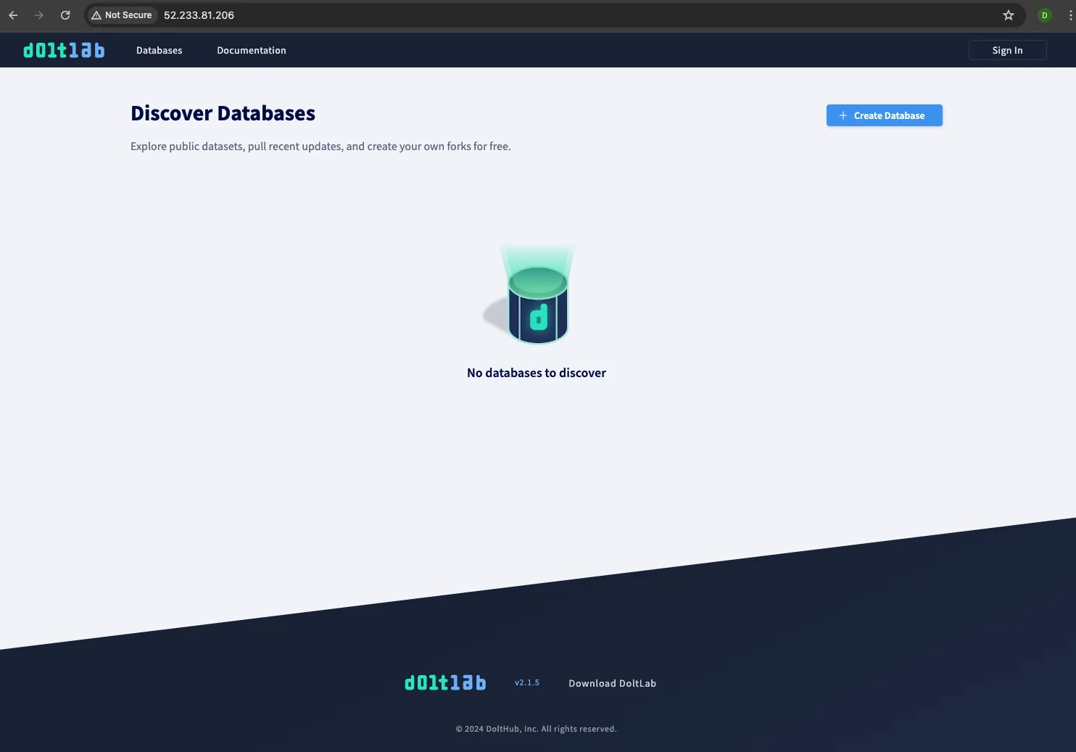Screen dimensions: 1076x752
Task: Open the Download DoltLab link
Action: click(x=612, y=682)
